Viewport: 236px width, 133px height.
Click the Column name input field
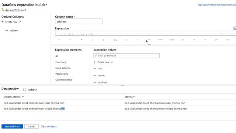point(79,21)
